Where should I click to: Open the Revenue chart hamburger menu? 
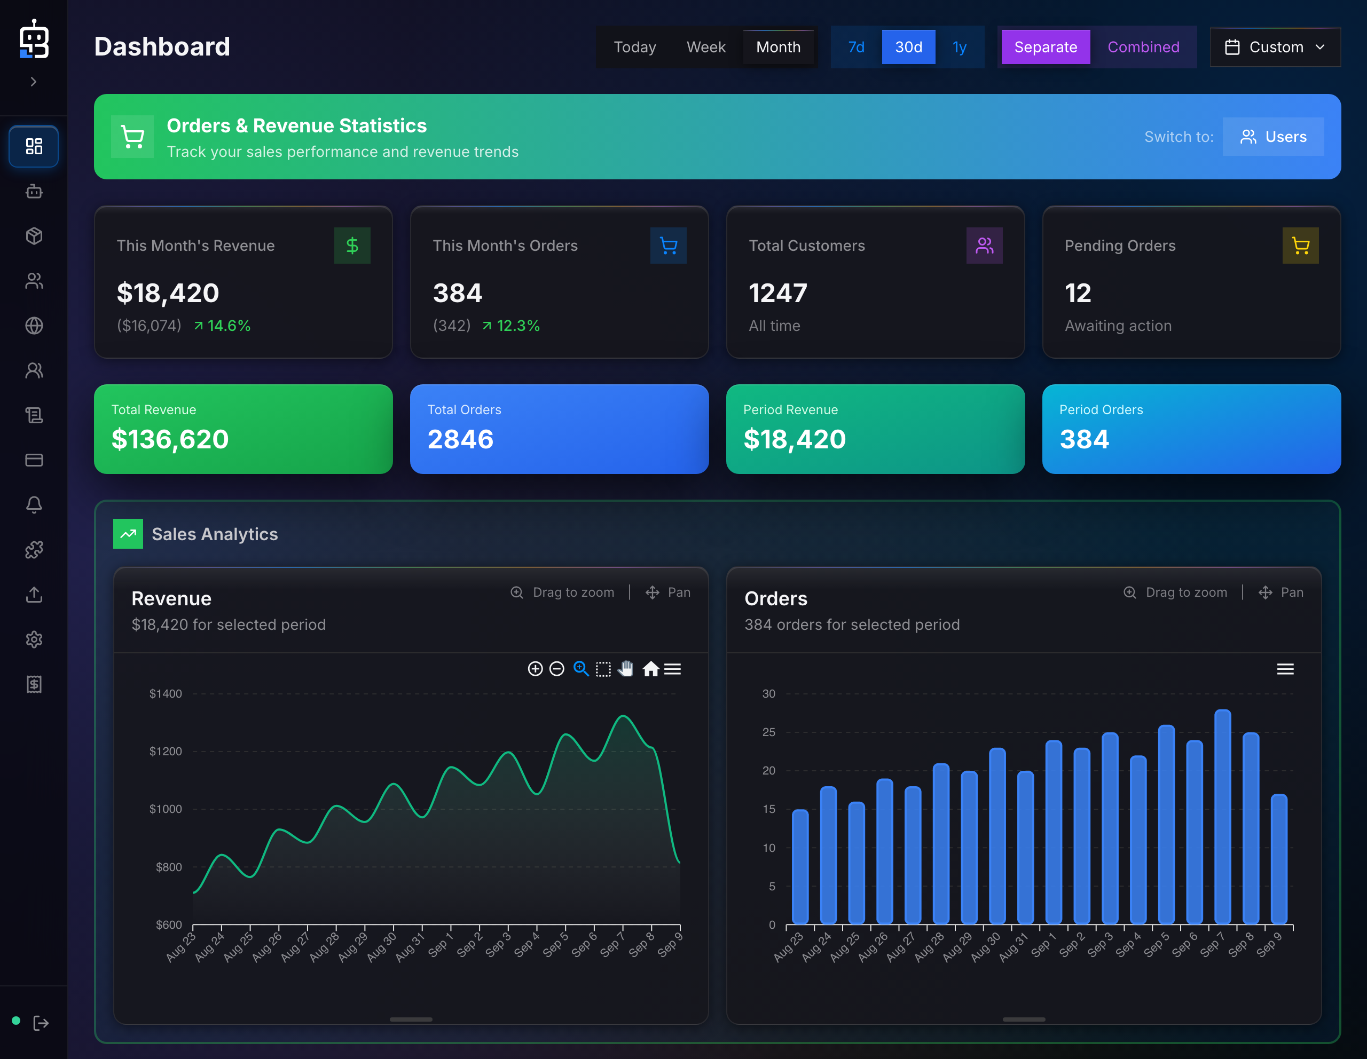pyautogui.click(x=672, y=669)
